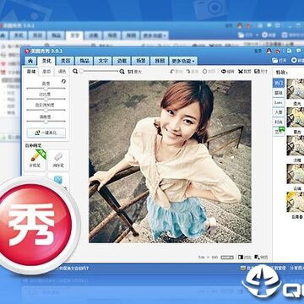This screenshot has height=304, width=304.
Task: Select the 高级 adjustment sub-tab
Action: (46, 72)
